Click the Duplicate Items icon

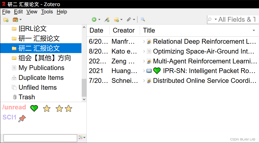click(x=14, y=78)
